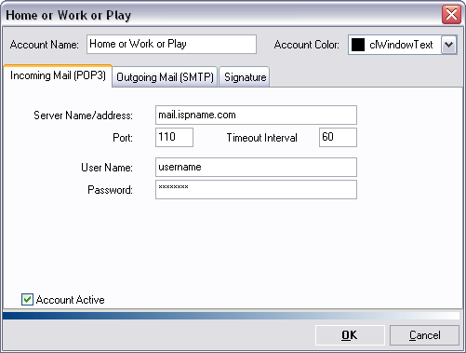
Task: Close the Home or Work or Play dialog
Action: [451, 14]
